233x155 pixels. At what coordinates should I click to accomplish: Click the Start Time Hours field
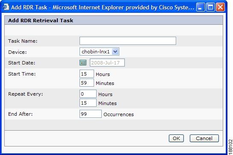coord(87,73)
